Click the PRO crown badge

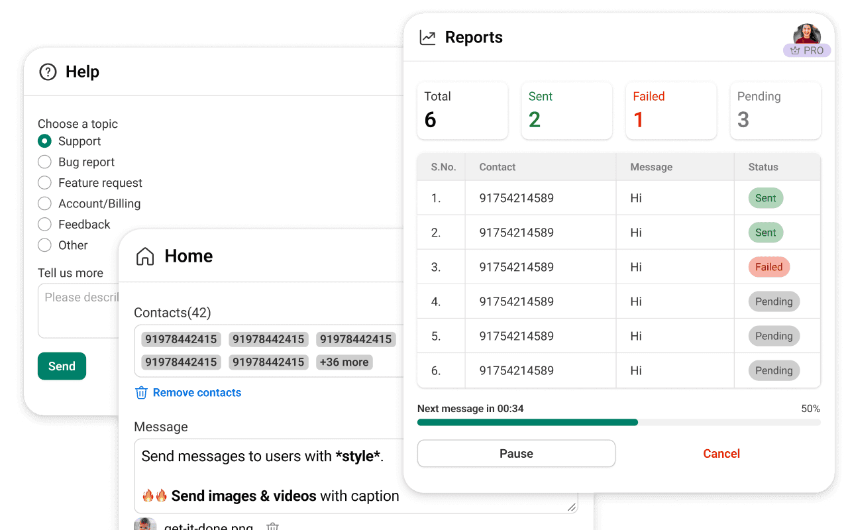[807, 50]
